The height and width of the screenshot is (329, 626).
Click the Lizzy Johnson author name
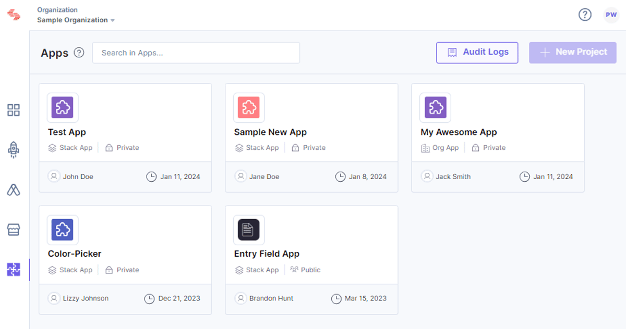click(86, 298)
